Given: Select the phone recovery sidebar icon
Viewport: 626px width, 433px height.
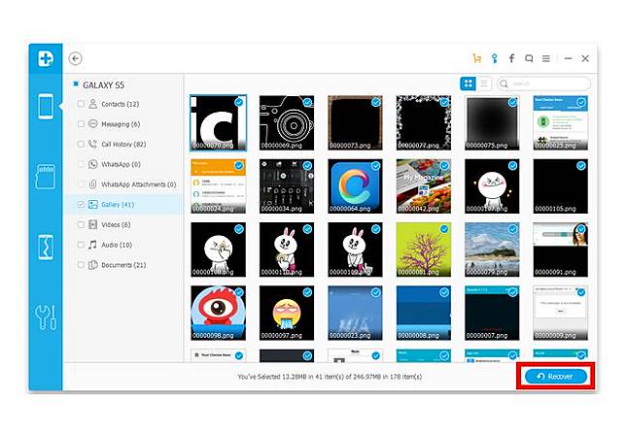Looking at the screenshot, I should [x=46, y=107].
